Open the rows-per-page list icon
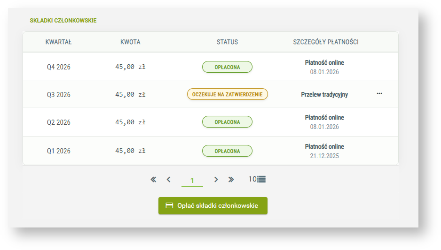Screen dimensions: 441x250 coord(261,179)
